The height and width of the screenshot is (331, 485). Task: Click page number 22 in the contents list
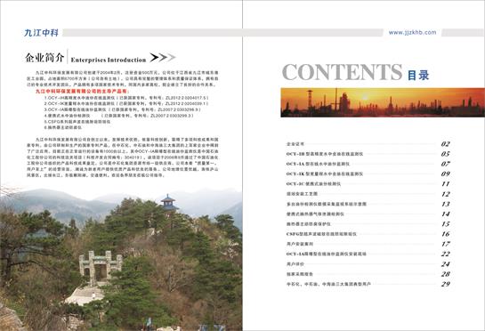point(446,254)
